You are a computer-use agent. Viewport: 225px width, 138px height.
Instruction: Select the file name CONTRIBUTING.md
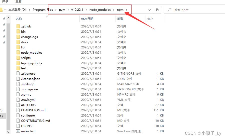(35, 121)
